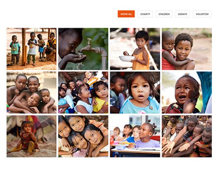The height and width of the screenshot is (170, 218).
Task: Open photo of child drinking from tap
Action: (x=83, y=49)
